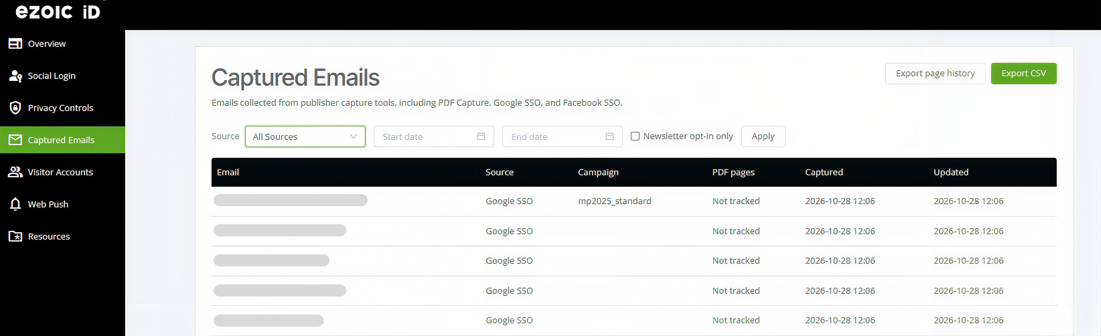
Task: Click the Captured Emails envelope icon
Action: point(15,140)
